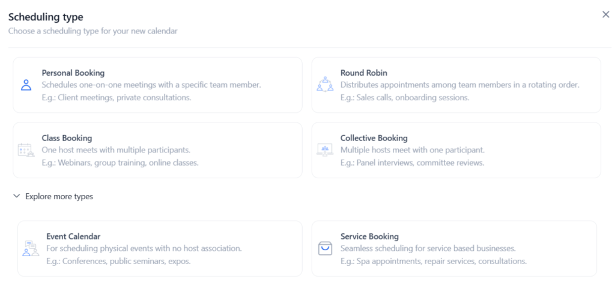
Task: Click 'Distributes appointments among team members' description
Action: [459, 85]
